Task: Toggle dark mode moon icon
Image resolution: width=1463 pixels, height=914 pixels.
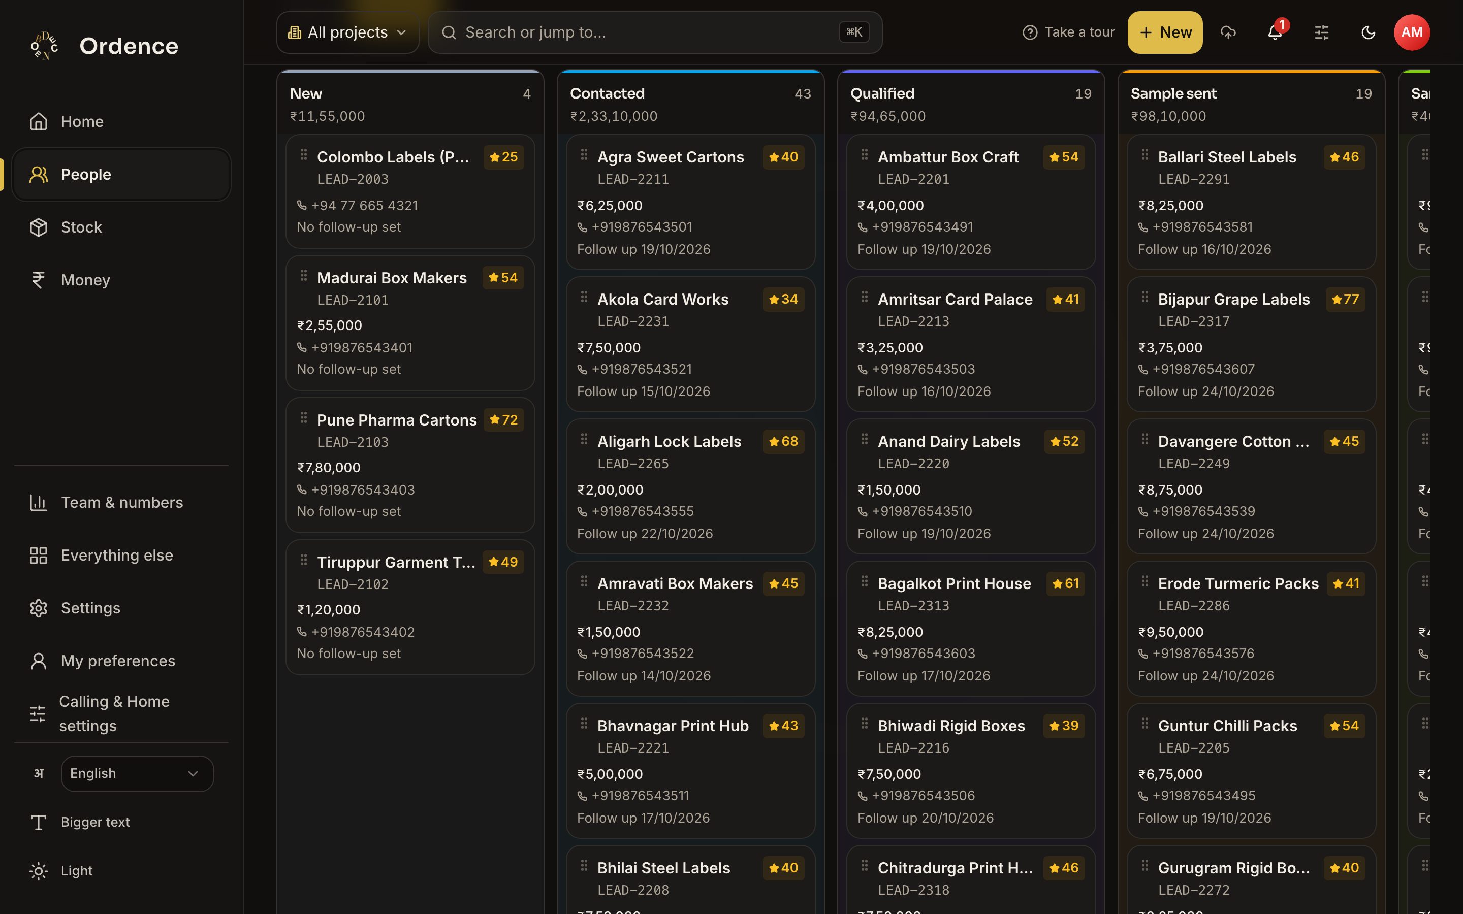Action: (1368, 32)
